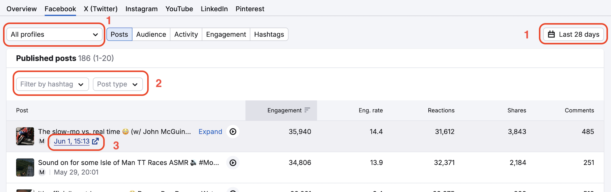
Task: Open the motorcycle racer post thumbnail
Action: (25, 136)
